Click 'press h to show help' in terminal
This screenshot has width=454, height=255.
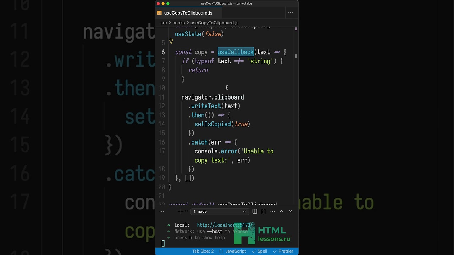pos(200,238)
